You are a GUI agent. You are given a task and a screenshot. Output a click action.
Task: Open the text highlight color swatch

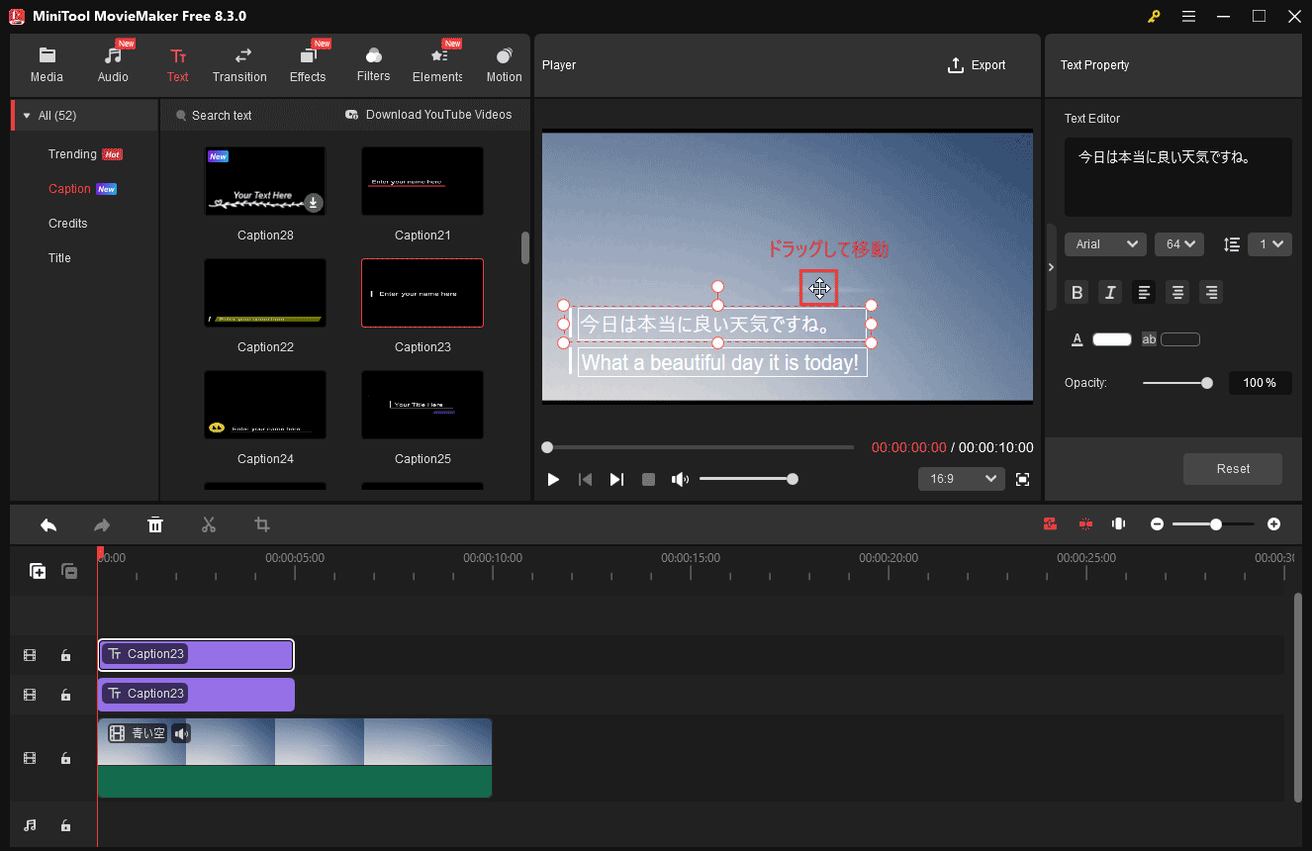(1180, 339)
